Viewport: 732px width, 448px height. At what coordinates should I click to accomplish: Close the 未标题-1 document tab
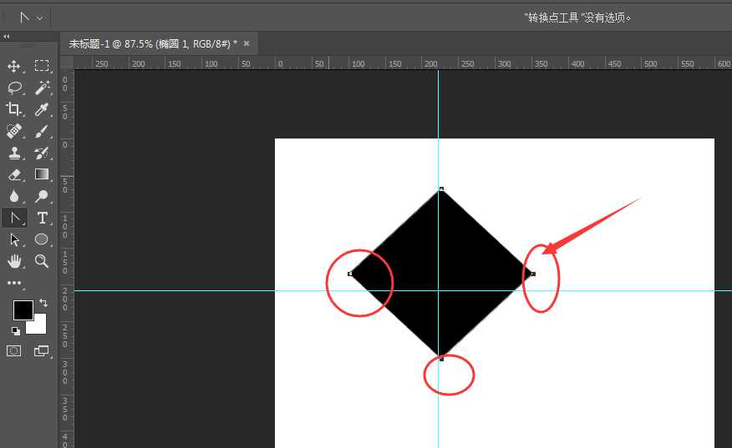(x=247, y=43)
